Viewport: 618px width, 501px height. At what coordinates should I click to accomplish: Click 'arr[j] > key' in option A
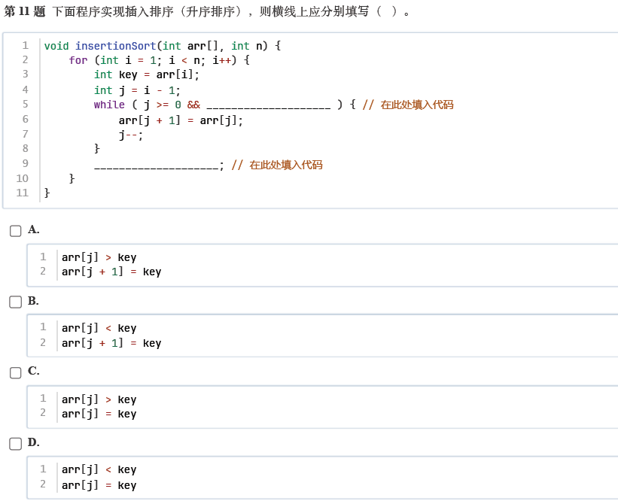99,257
